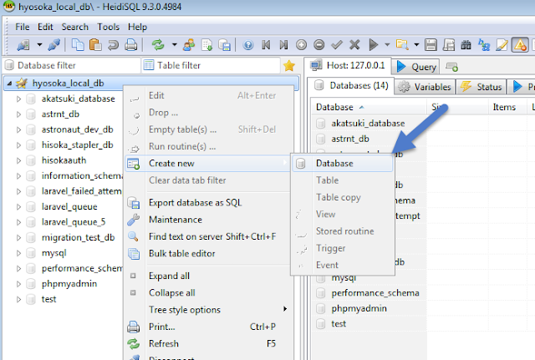Choose Find text on server menu entry
The height and width of the screenshot is (360, 535).
[208, 236]
